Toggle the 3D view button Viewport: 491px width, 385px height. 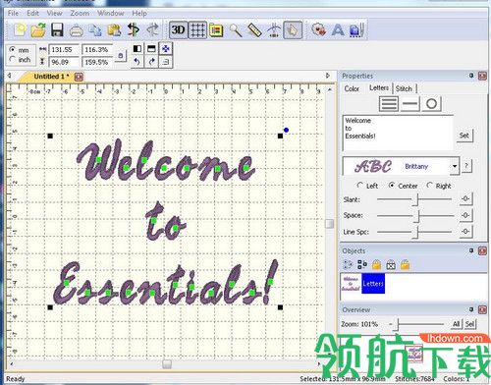(x=178, y=30)
